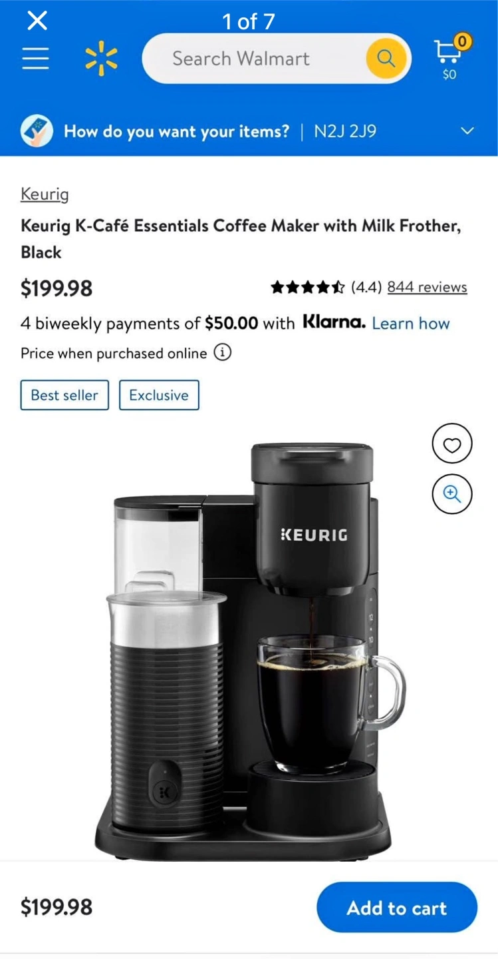Click the yellow search magnifier button
The width and height of the screenshot is (498, 959).
coord(386,59)
